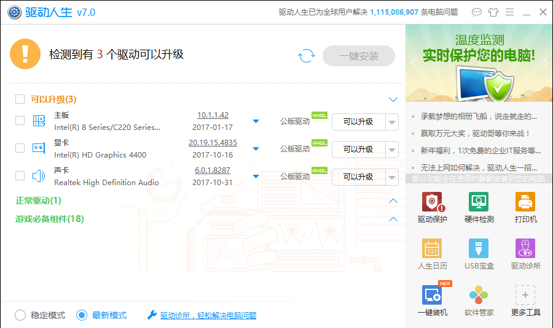
Task: Open news link 承载梦想的相册飞船
Action: 479,116
